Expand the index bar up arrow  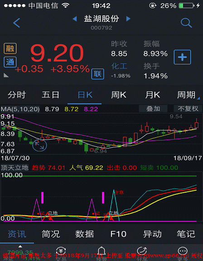pos(20,246)
